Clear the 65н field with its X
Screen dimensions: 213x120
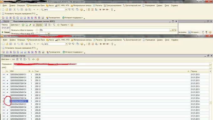(173, 30)
